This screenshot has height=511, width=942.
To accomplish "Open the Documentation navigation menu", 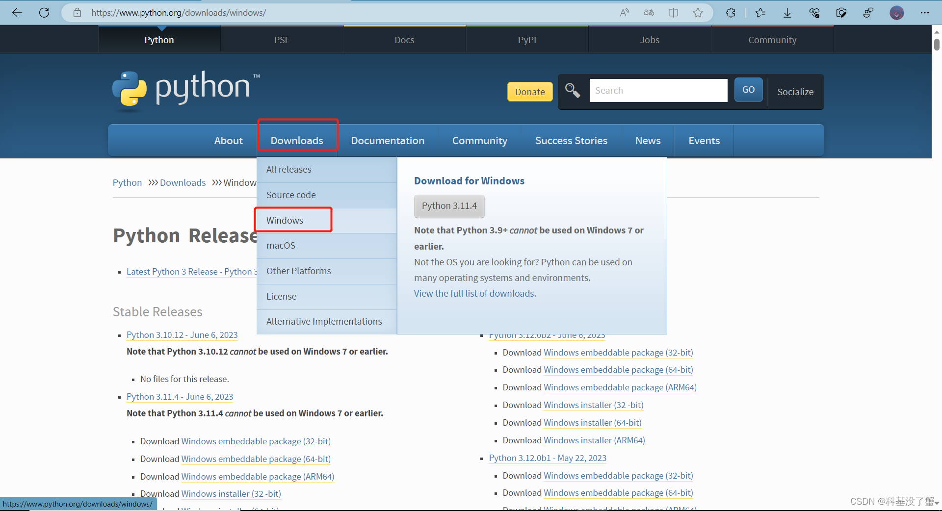I will tap(388, 141).
